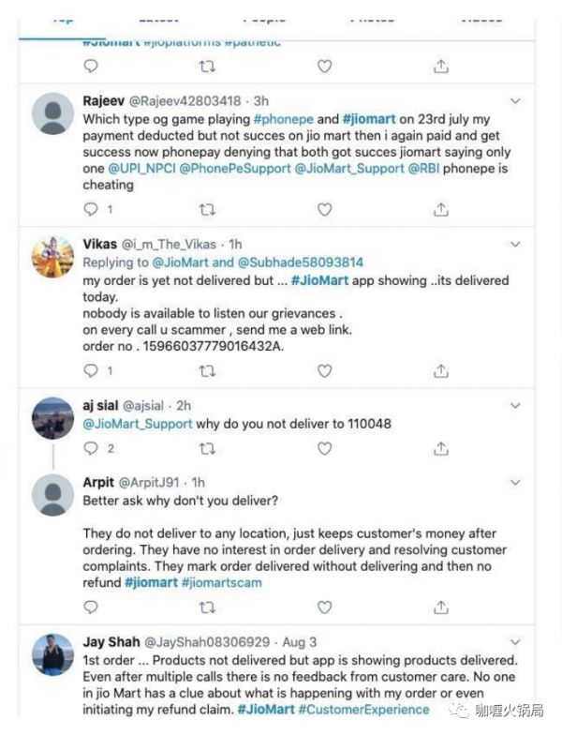The height and width of the screenshot is (735, 562).
Task: Open the chevron menu on Jay Shah's tweet
Action: (515, 642)
